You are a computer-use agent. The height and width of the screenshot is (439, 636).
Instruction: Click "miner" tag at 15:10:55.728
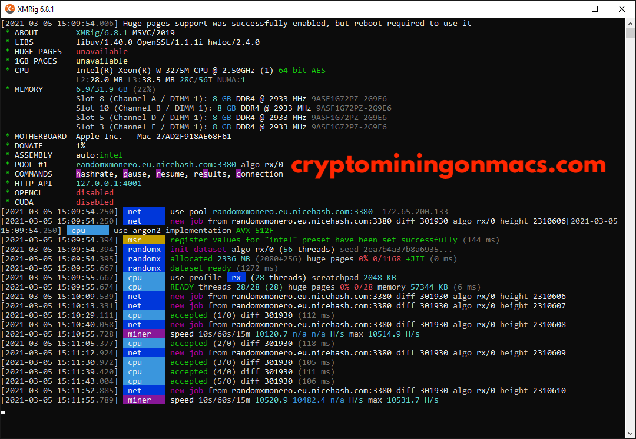(144, 334)
